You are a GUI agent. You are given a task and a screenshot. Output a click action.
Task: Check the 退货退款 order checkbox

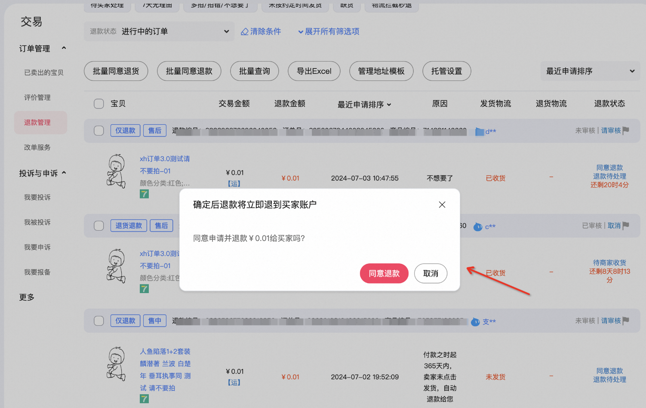[x=99, y=226]
